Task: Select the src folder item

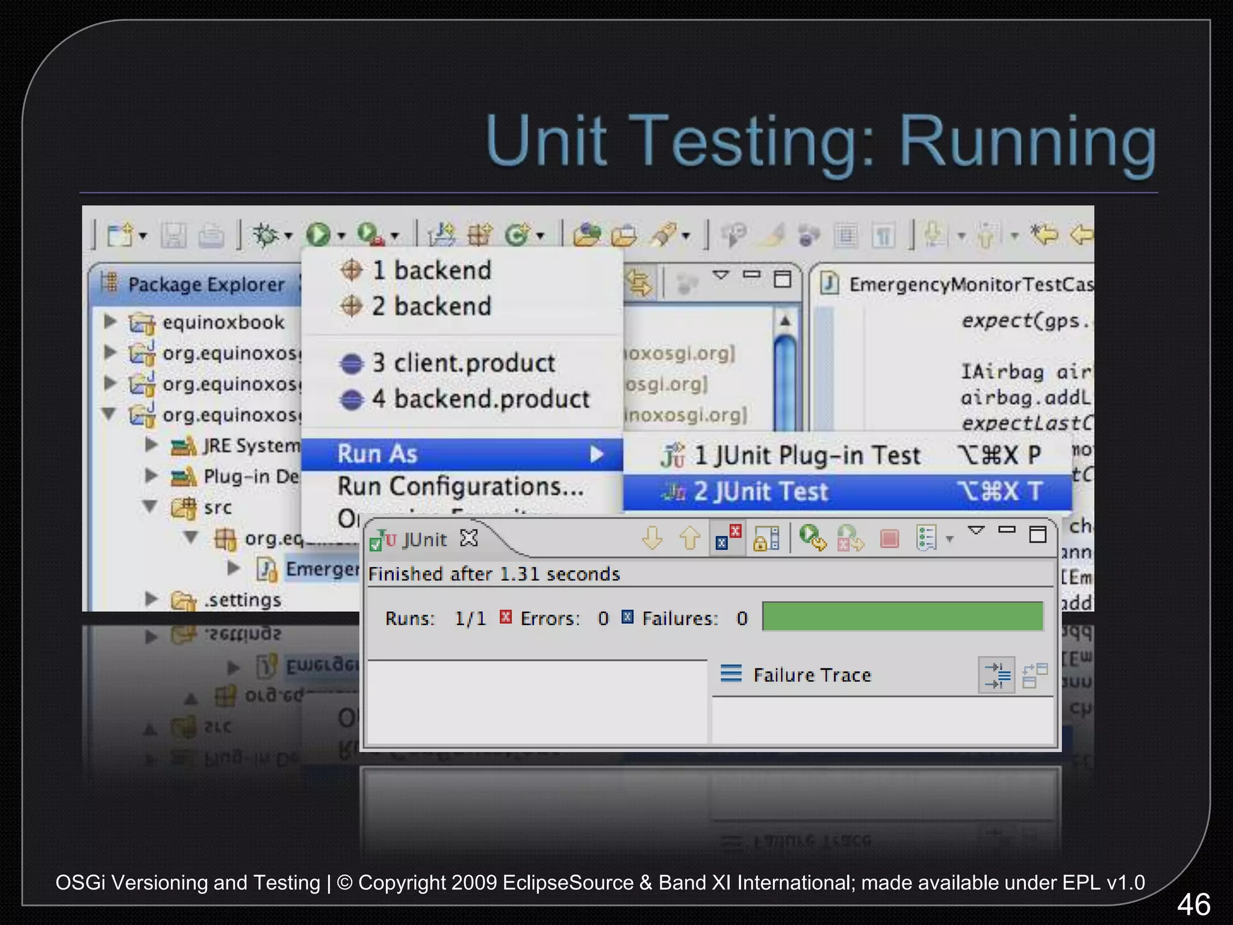Action: (201, 507)
